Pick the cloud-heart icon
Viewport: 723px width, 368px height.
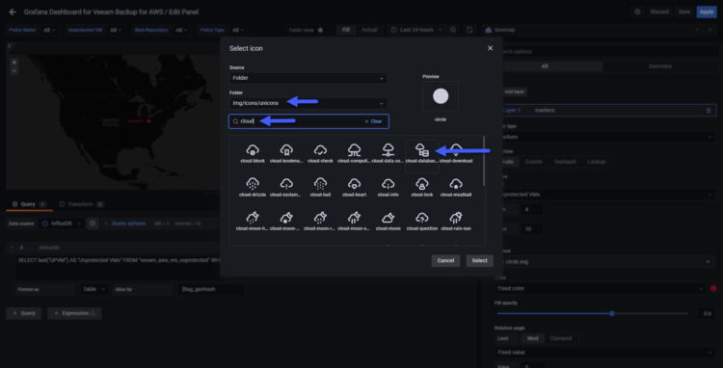(x=354, y=188)
